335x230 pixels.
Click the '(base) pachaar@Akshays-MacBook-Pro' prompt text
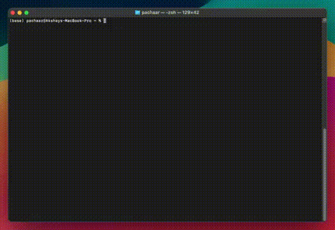[51, 20]
